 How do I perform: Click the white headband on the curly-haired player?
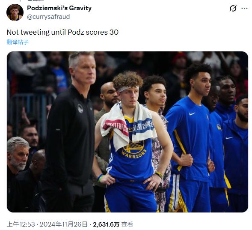pos(129,89)
